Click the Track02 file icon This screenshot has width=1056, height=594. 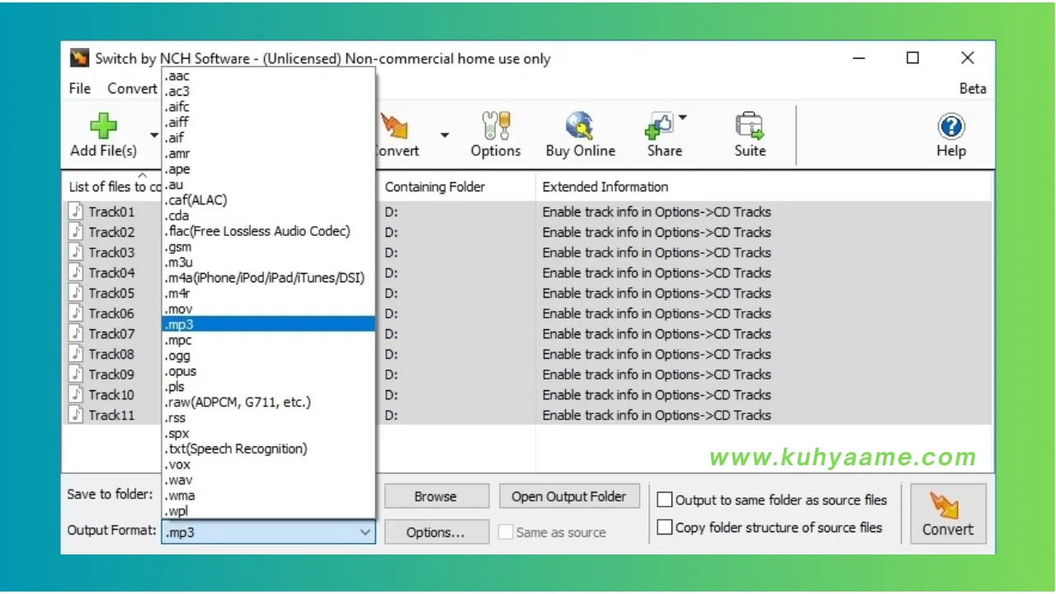(76, 232)
